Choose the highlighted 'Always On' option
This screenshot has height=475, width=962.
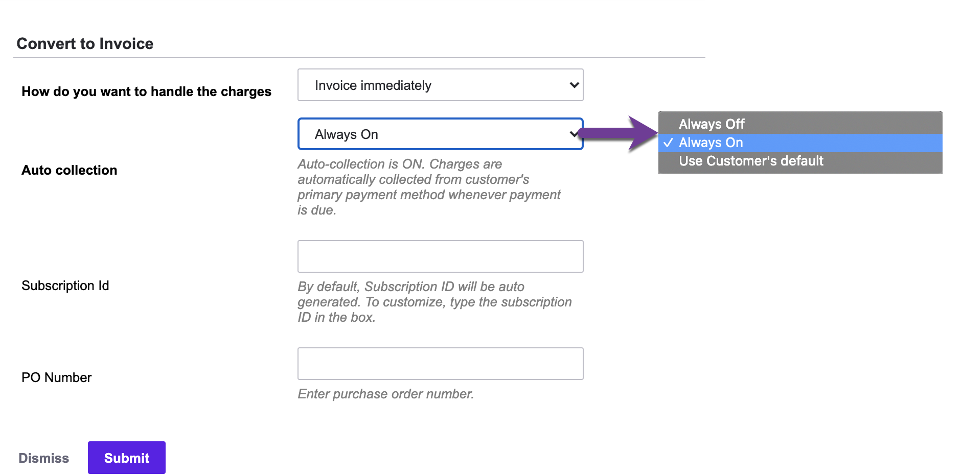[x=711, y=142]
